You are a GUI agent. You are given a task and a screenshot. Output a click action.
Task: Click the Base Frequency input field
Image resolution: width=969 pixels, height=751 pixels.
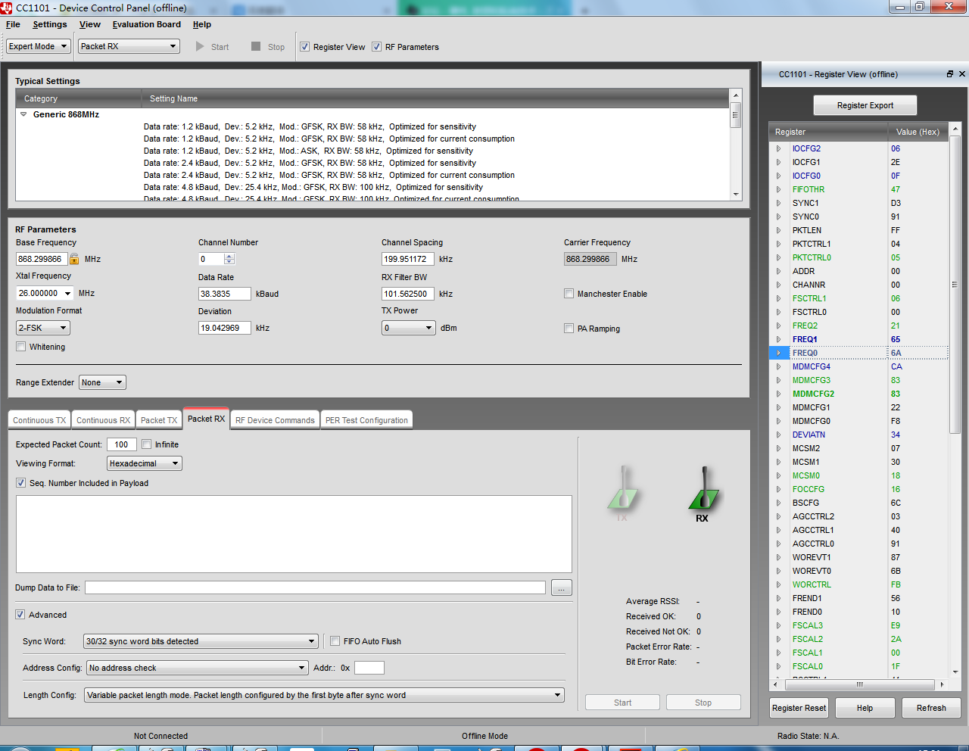[x=42, y=259]
